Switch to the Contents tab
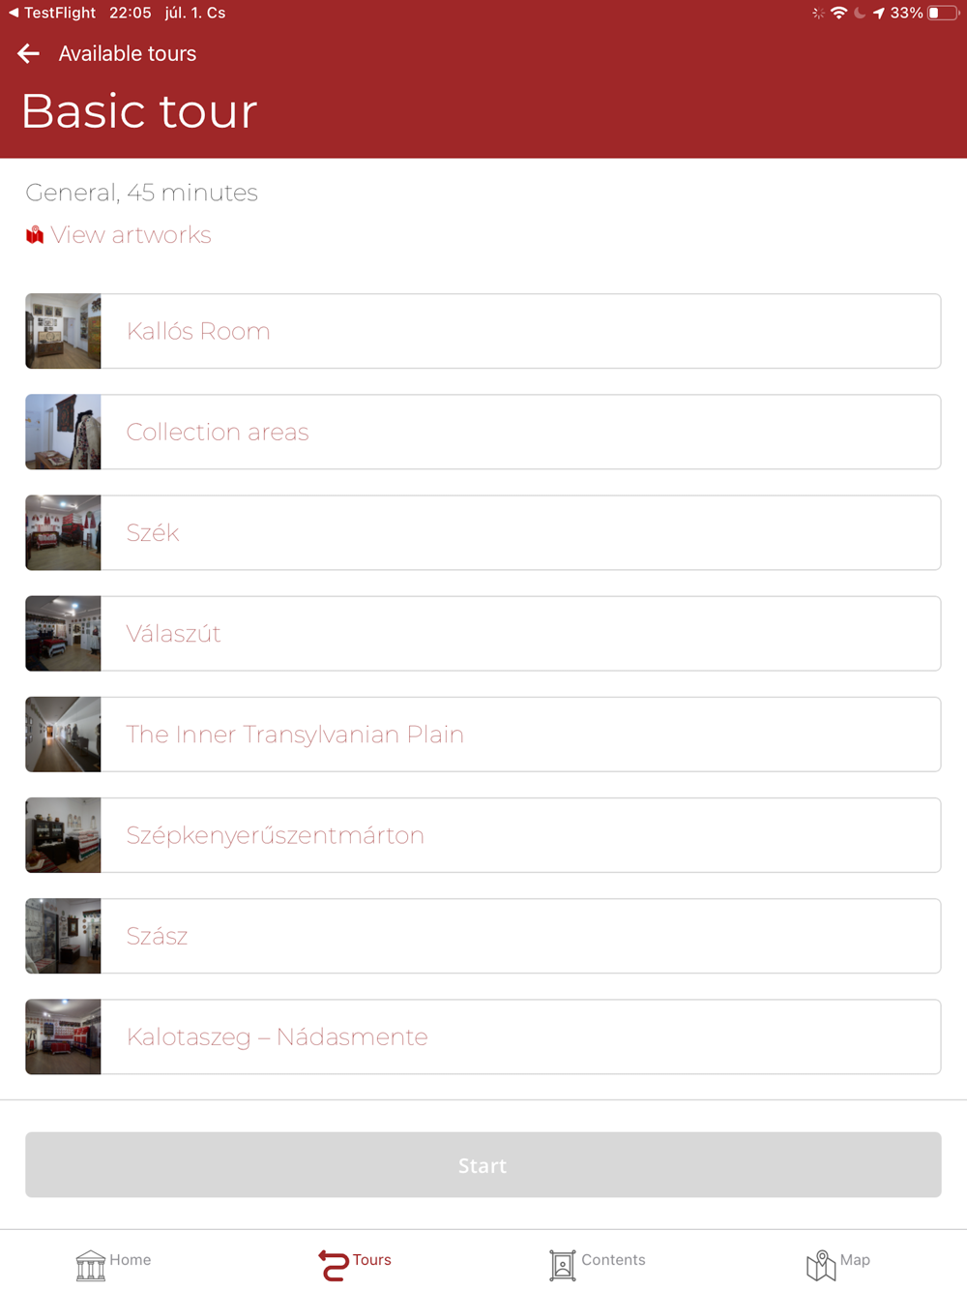Image resolution: width=967 pixels, height=1291 pixels. pyautogui.click(x=598, y=1261)
